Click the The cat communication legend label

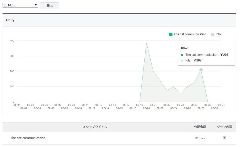(x=190, y=34)
